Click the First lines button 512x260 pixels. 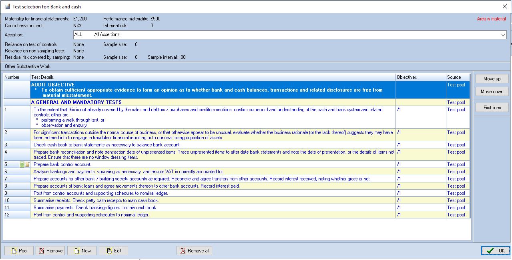[x=492, y=108]
